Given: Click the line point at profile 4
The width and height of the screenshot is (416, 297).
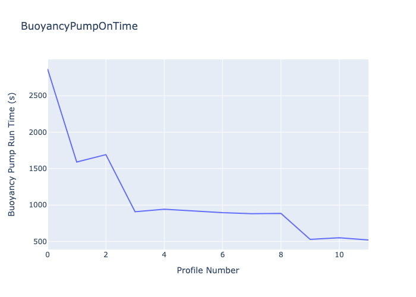Looking at the screenshot, I should click(164, 209).
